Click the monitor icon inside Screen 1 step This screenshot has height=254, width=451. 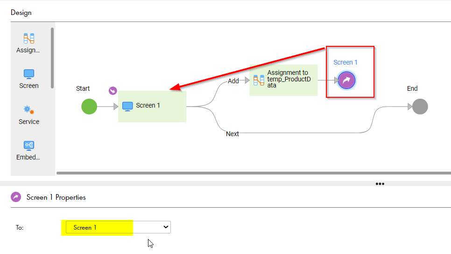coord(127,106)
